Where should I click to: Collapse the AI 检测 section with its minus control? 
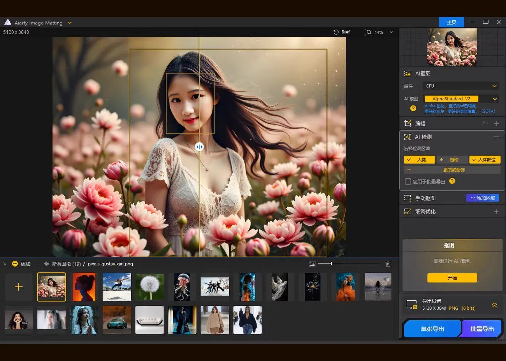point(497,137)
